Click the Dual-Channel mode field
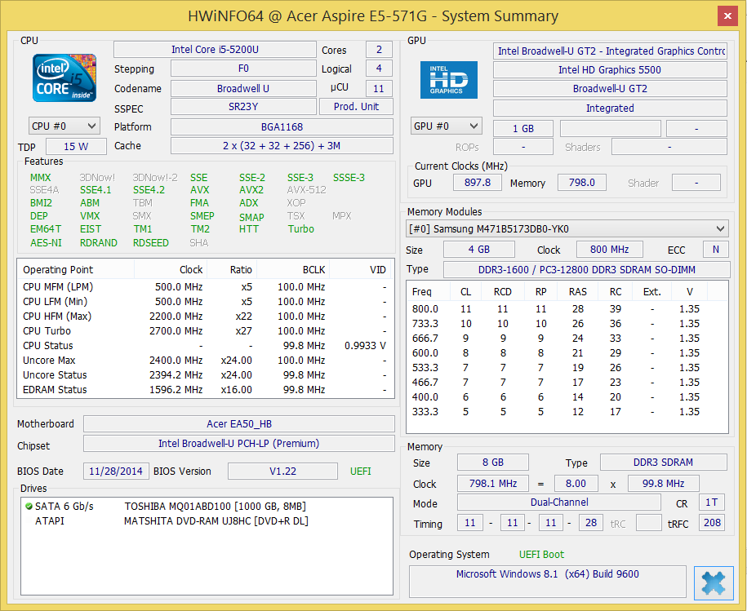747x611 pixels. (x=559, y=503)
